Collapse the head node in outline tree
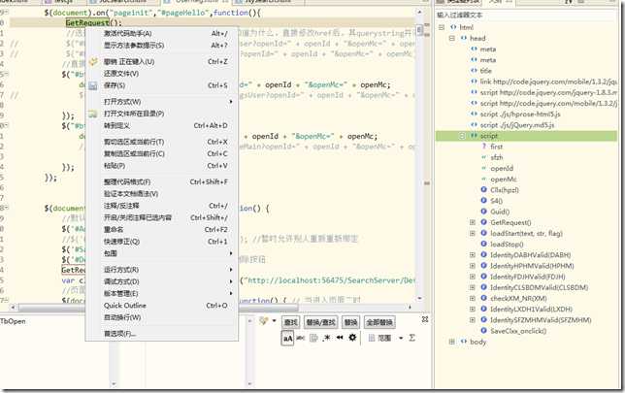Screen dimensions: 625x393 click(451, 38)
